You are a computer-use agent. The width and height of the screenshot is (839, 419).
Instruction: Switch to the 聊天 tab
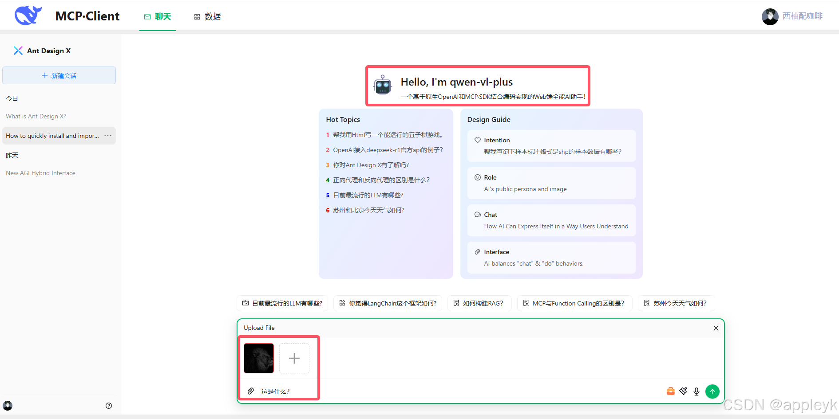pos(158,16)
